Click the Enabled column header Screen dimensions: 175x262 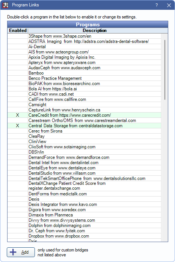click(x=18, y=30)
